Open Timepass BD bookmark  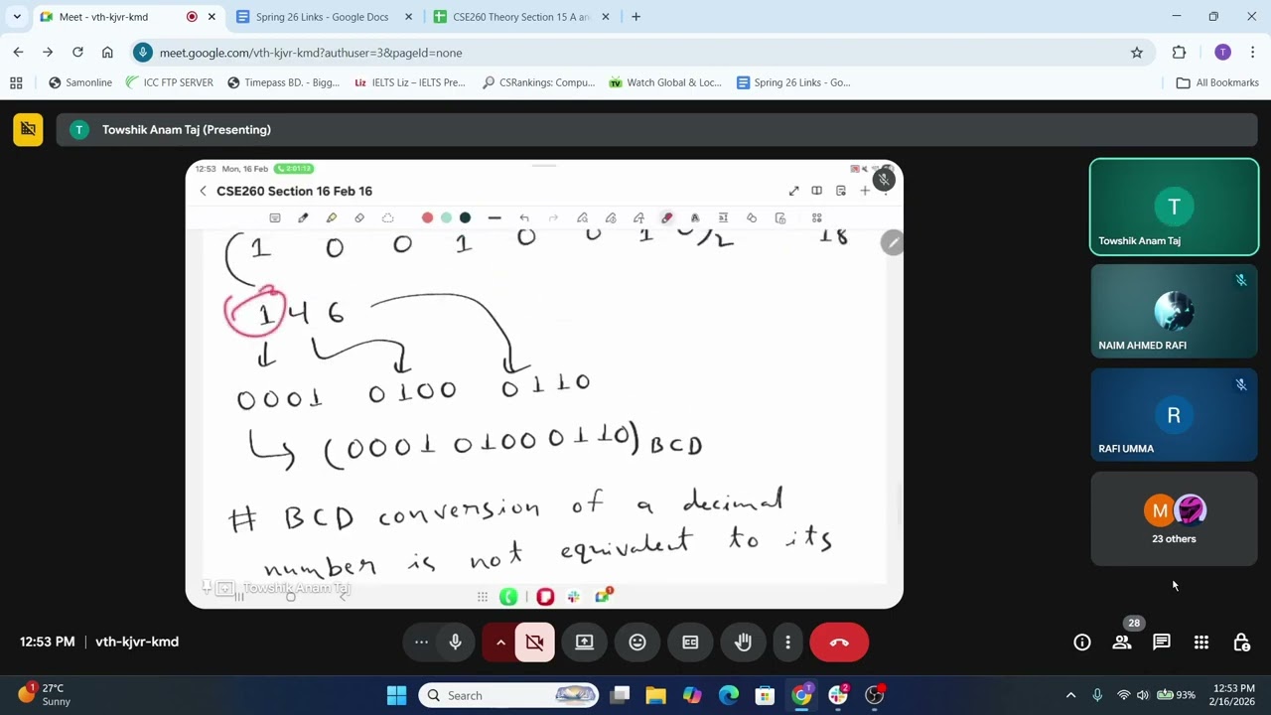click(x=283, y=82)
